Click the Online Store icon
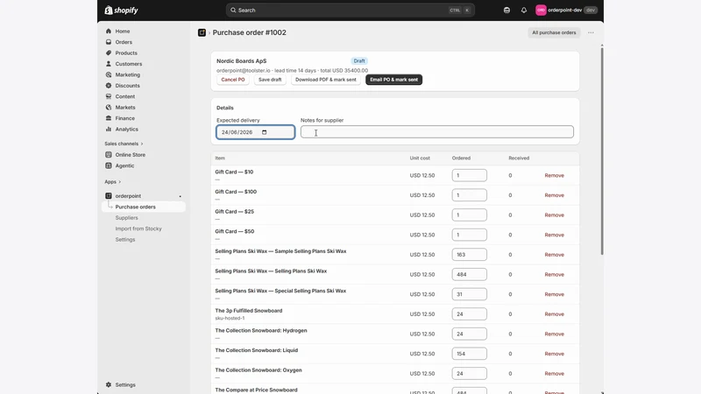The image size is (701, 394). point(108,155)
